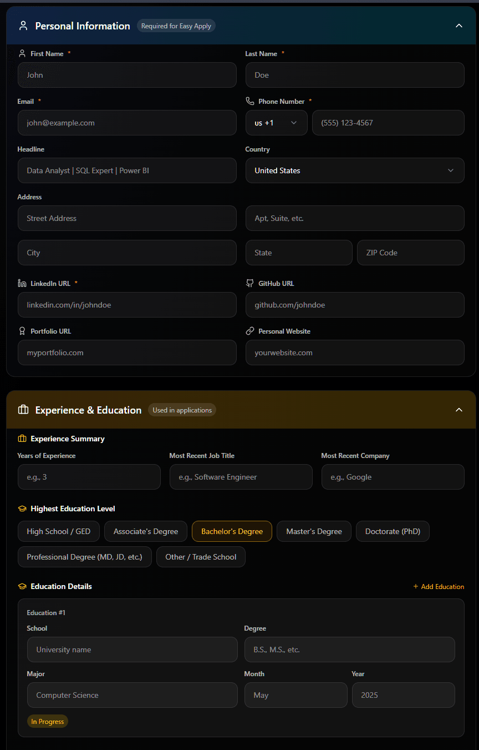This screenshot has width=479, height=750.
Task: Open the us +1 phone code dropdown
Action: pos(276,123)
